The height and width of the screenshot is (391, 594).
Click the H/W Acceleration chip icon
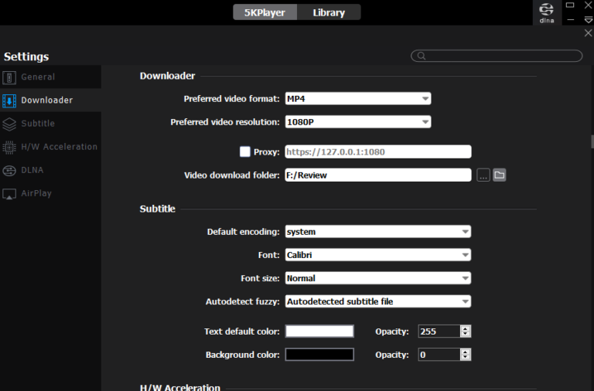(x=9, y=147)
